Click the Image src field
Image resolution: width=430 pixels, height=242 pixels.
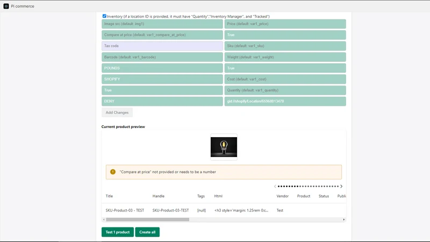click(x=162, y=24)
